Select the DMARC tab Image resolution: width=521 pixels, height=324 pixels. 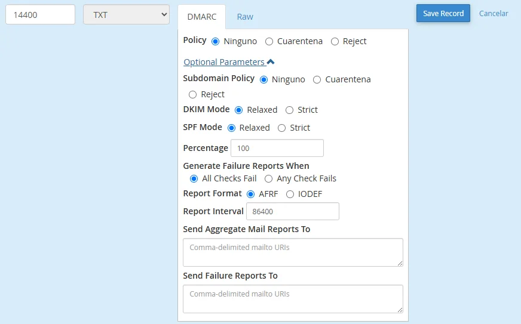[x=201, y=17]
